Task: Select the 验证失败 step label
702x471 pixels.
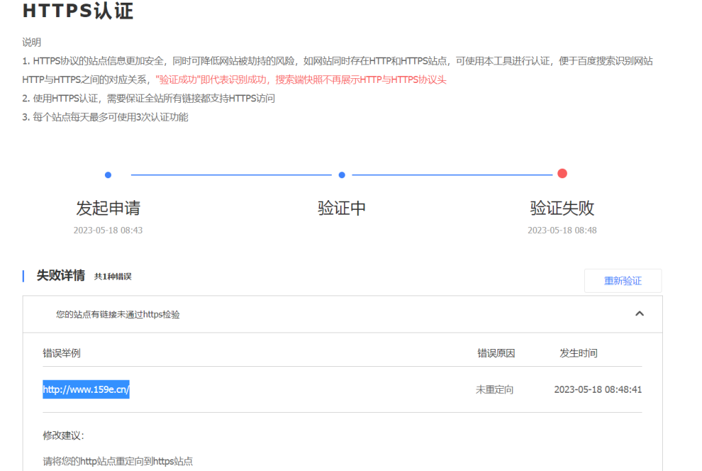Action: [x=562, y=208]
